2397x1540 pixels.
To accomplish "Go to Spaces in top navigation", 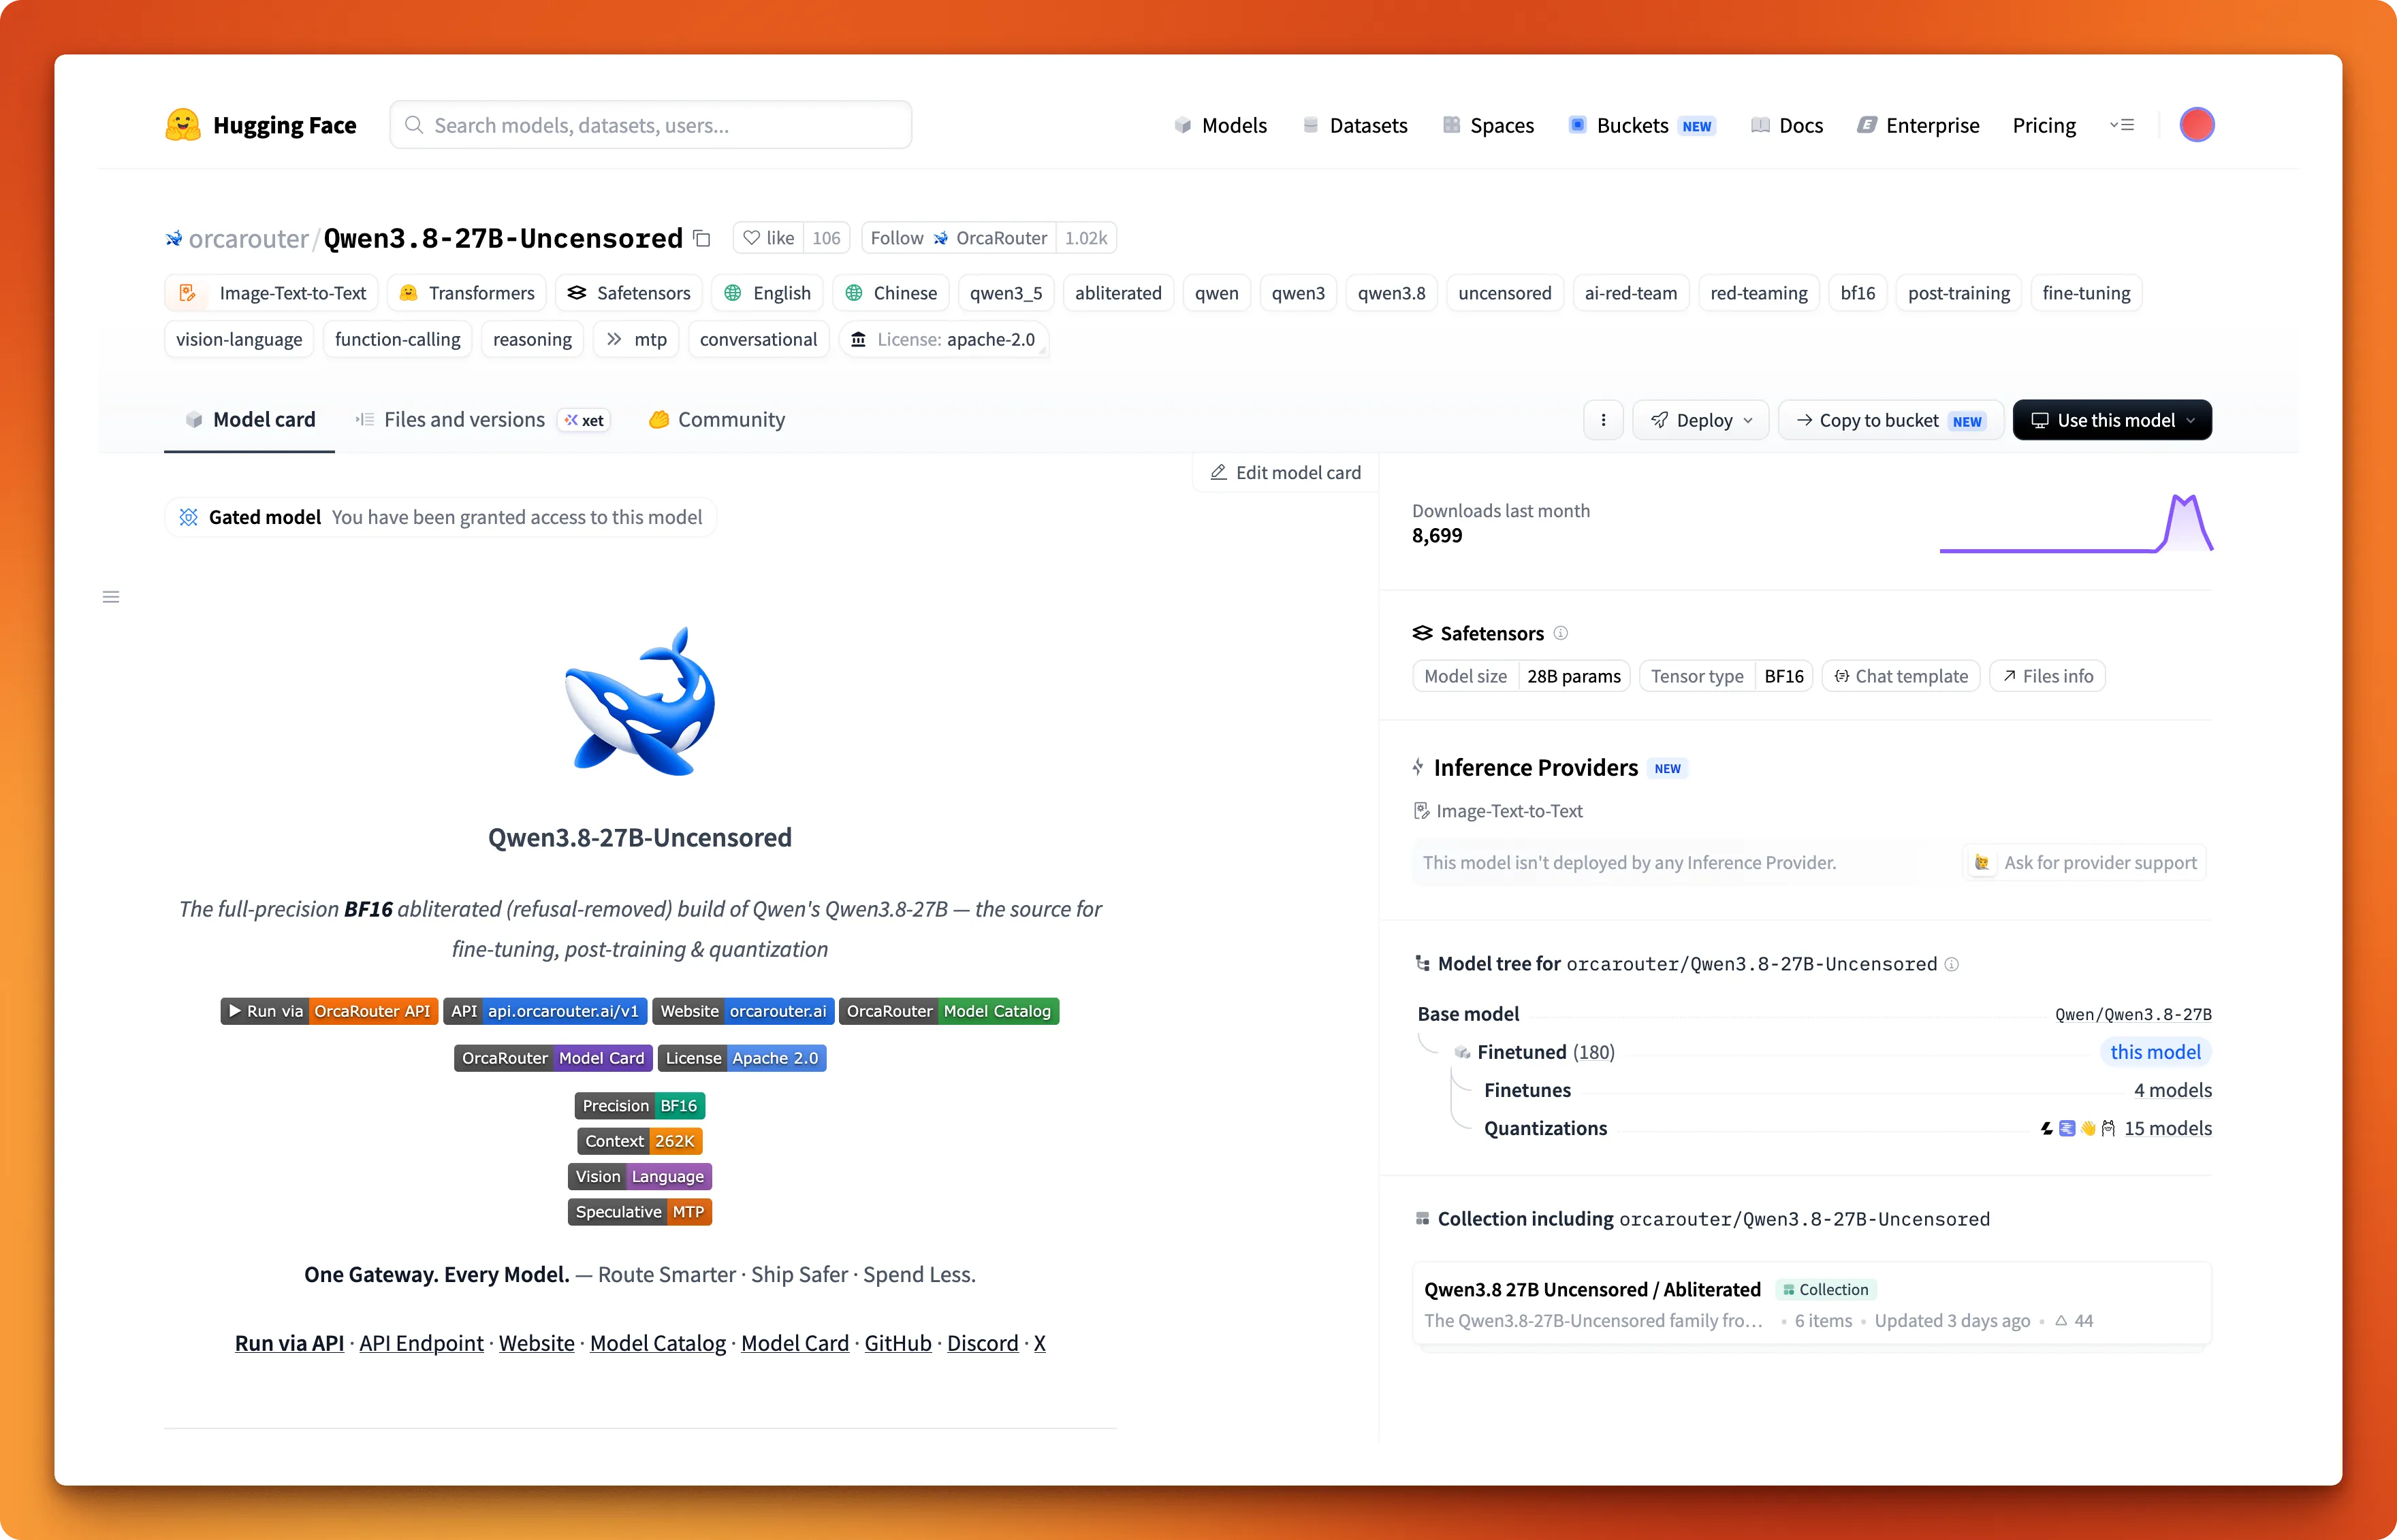I will click(x=1489, y=125).
